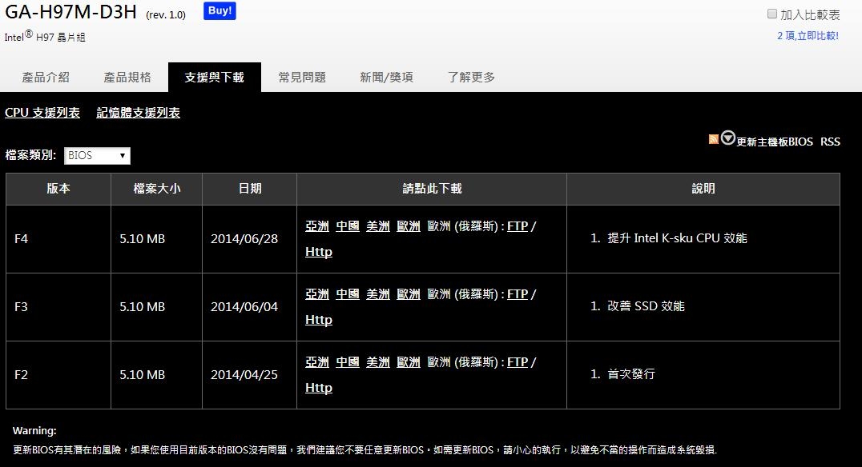Click the 5.10 MB size in F4 row

pos(143,239)
